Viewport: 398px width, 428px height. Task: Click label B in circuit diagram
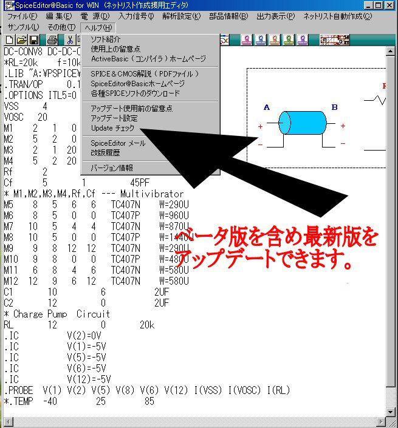click(x=335, y=107)
